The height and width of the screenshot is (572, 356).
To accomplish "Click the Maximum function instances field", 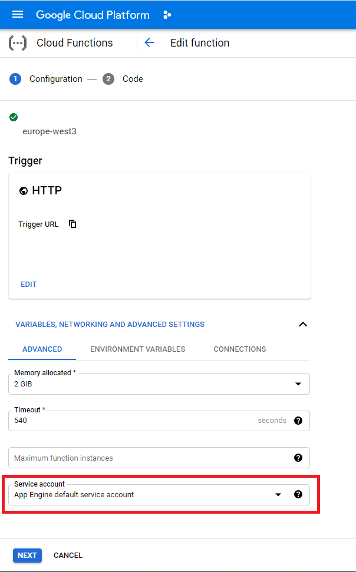I will [147, 458].
